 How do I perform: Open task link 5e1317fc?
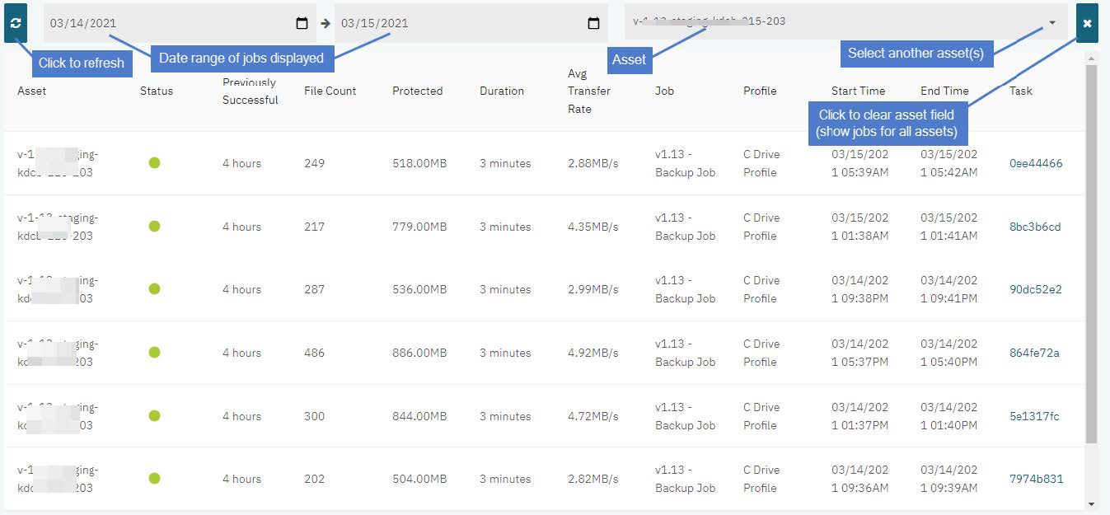pyautogui.click(x=1034, y=416)
